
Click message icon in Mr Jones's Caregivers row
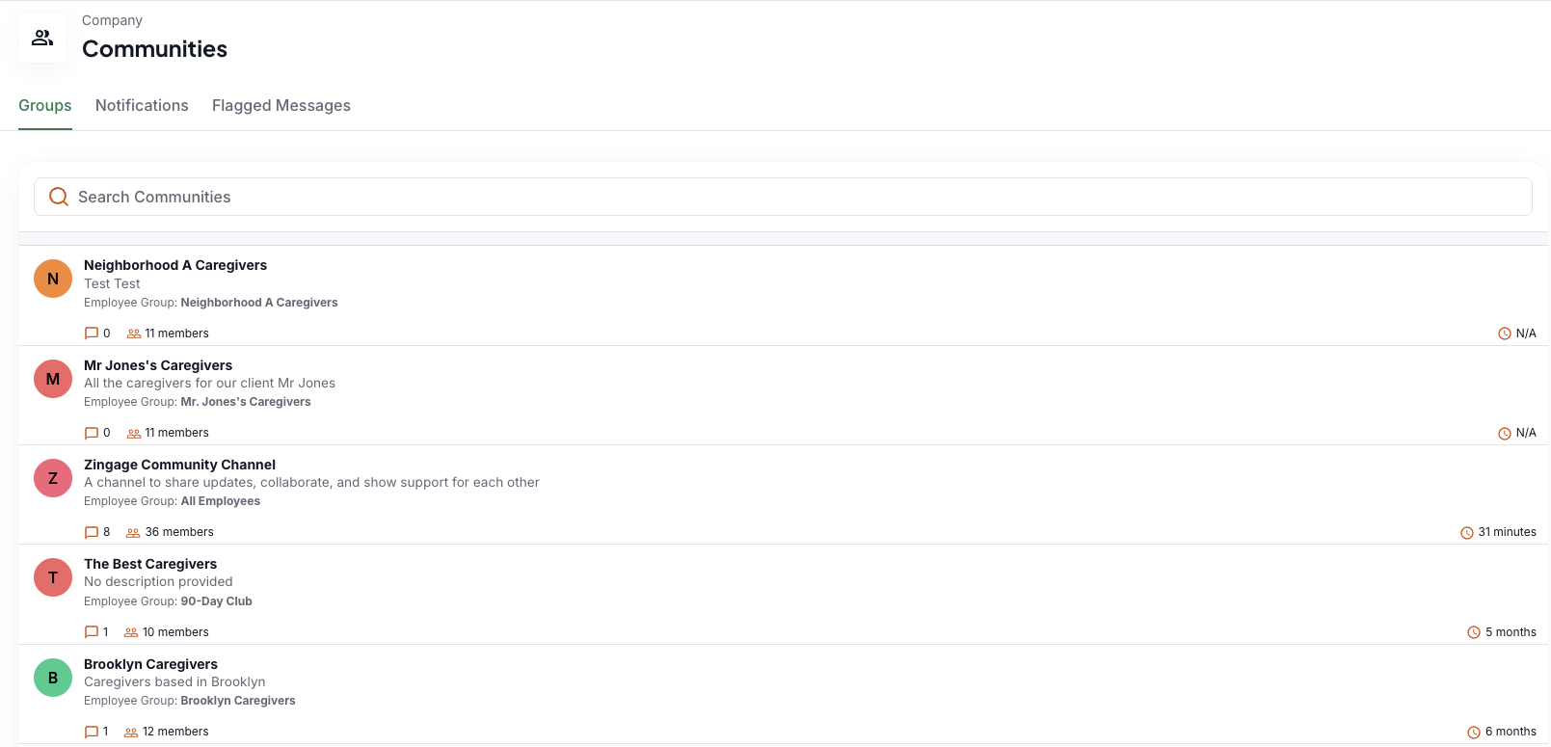(x=92, y=433)
